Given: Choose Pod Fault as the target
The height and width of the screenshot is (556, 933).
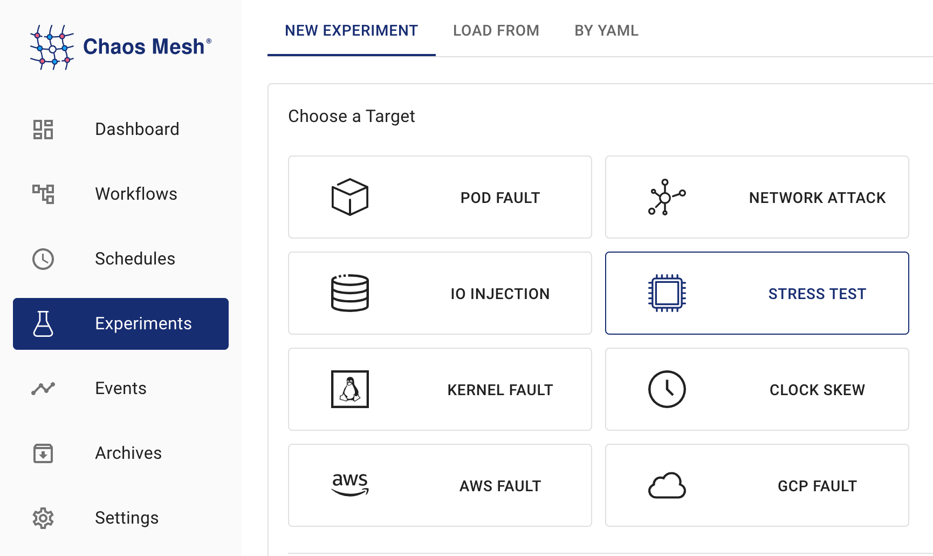Looking at the screenshot, I should click(440, 197).
